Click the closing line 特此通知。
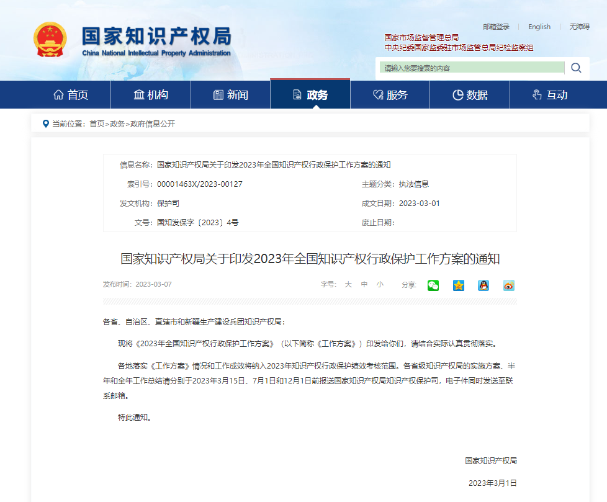The image size is (607, 502). point(134,417)
